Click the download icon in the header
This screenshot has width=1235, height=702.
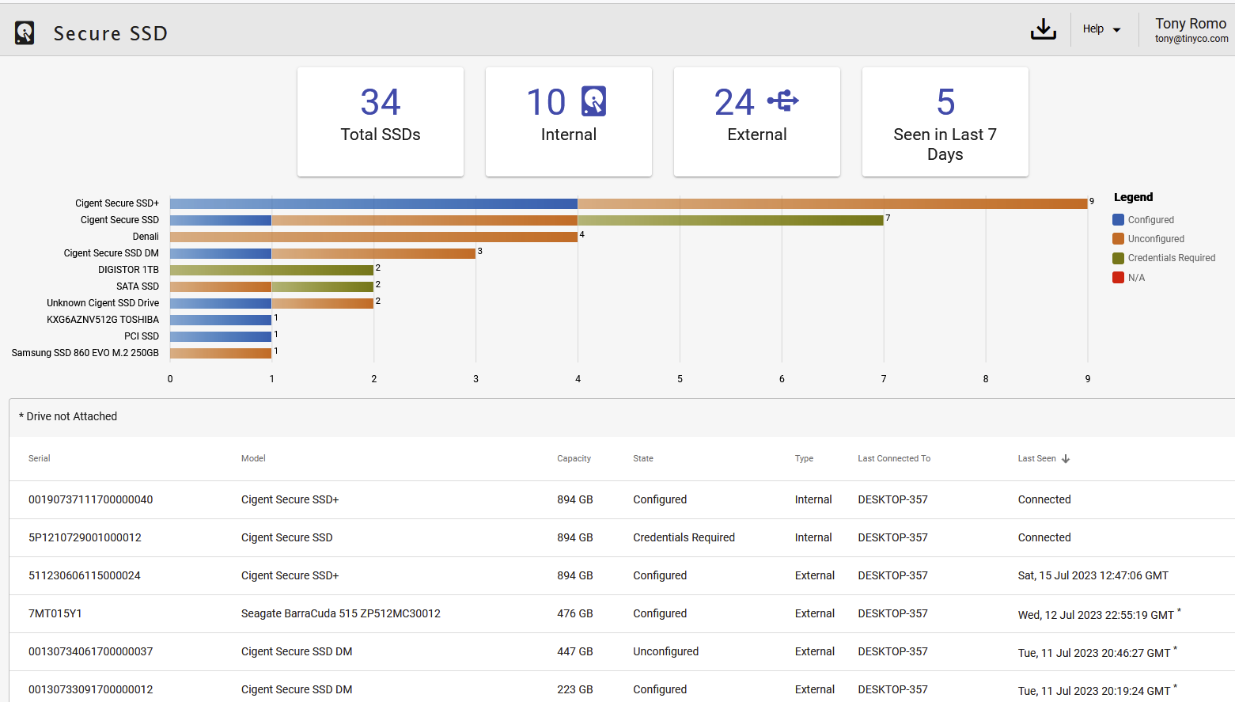click(1043, 29)
